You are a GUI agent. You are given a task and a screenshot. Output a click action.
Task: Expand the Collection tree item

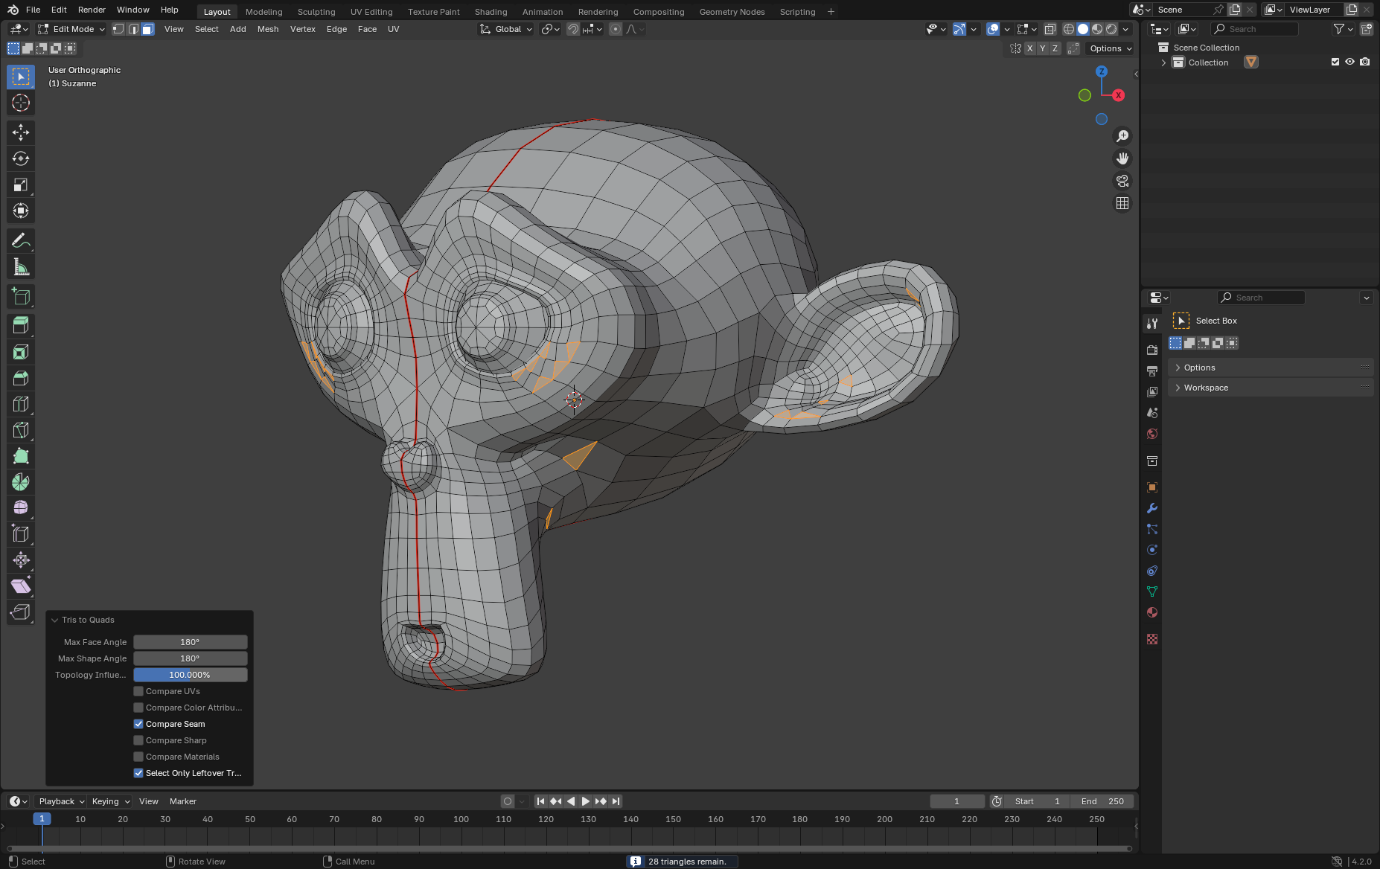(x=1163, y=62)
